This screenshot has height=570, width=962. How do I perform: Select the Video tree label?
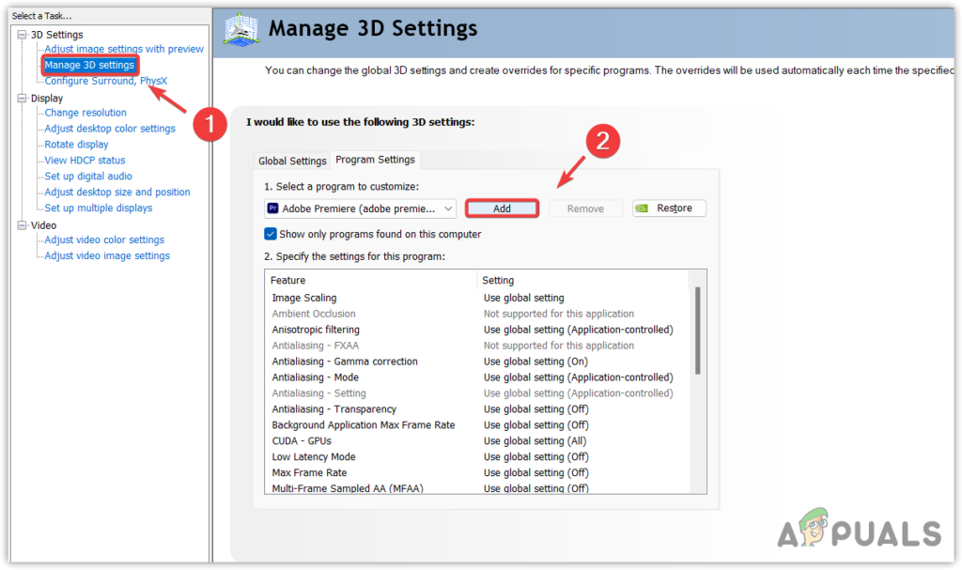pyautogui.click(x=43, y=225)
